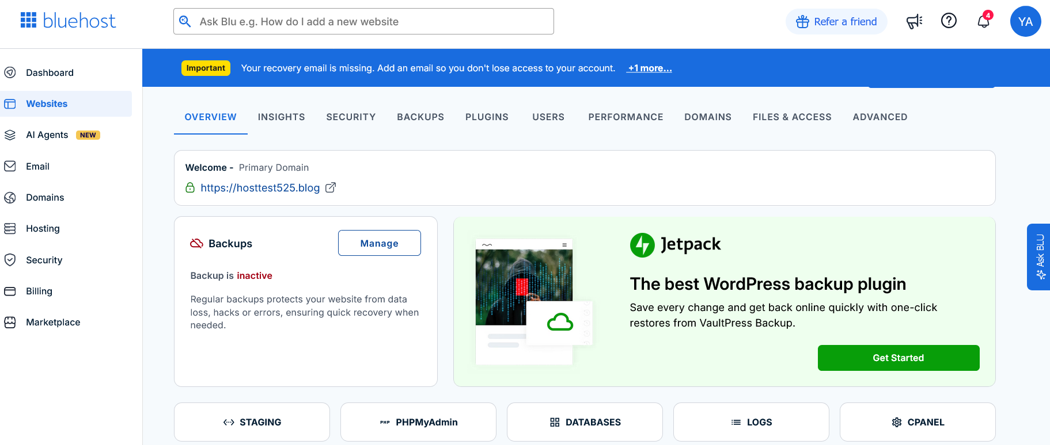Go to the DOMAINS tab
Viewport: 1050px width, 445px height.
coord(708,117)
